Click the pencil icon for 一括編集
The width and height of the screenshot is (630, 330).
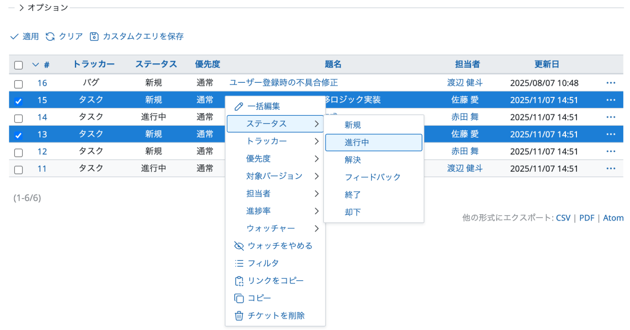click(239, 106)
